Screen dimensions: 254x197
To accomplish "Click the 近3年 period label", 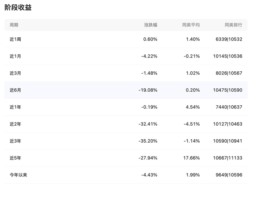I will click(16, 141).
